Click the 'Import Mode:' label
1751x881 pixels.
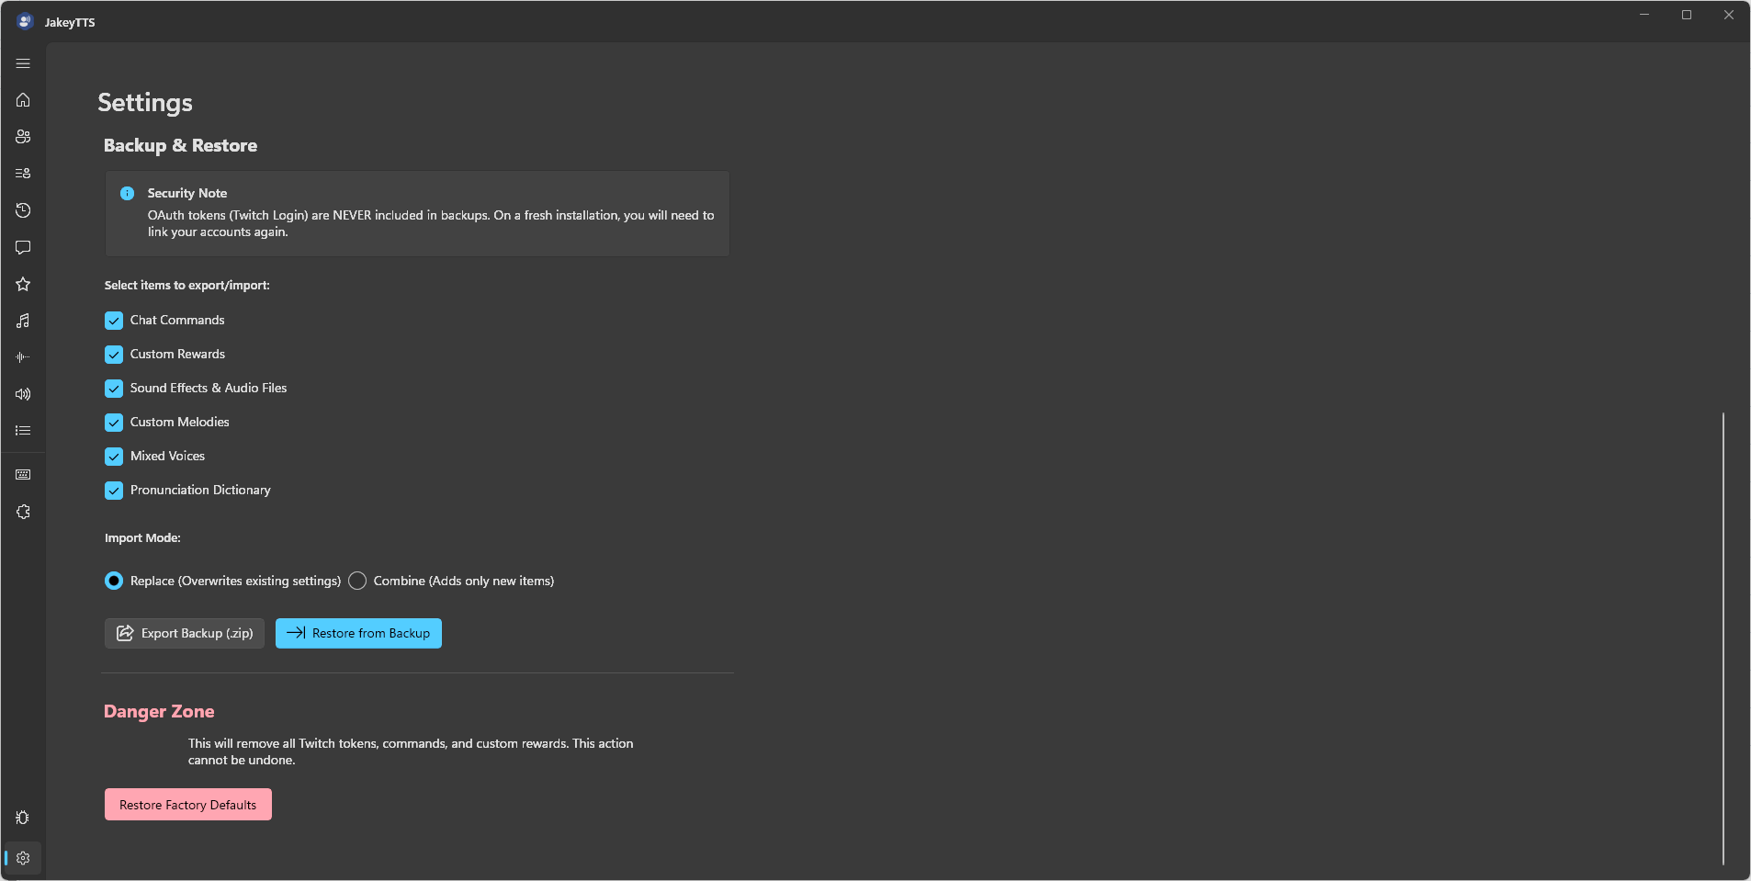point(142,538)
